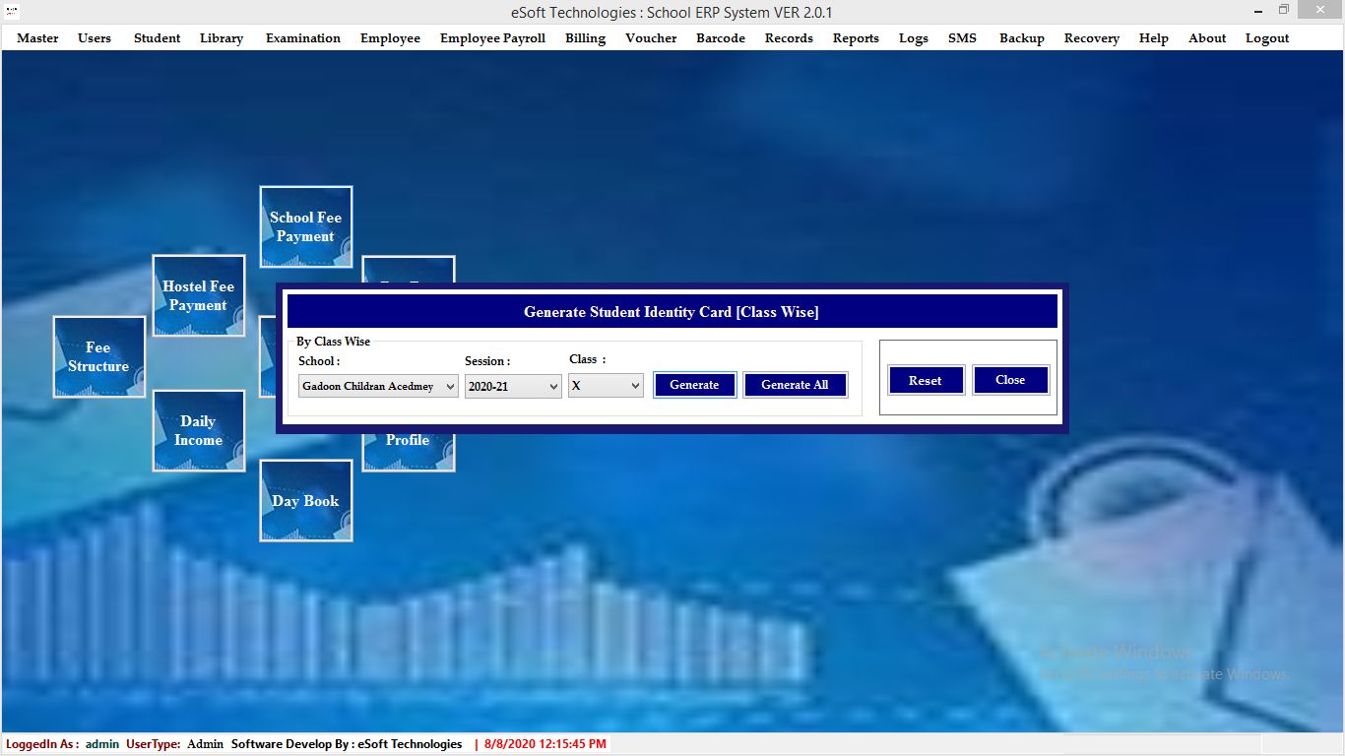Open the Daily Income tile
Image resolution: width=1345 pixels, height=756 pixels.
(198, 430)
